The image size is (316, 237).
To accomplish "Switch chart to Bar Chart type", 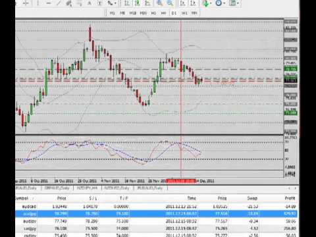I will pyautogui.click(x=126, y=3).
